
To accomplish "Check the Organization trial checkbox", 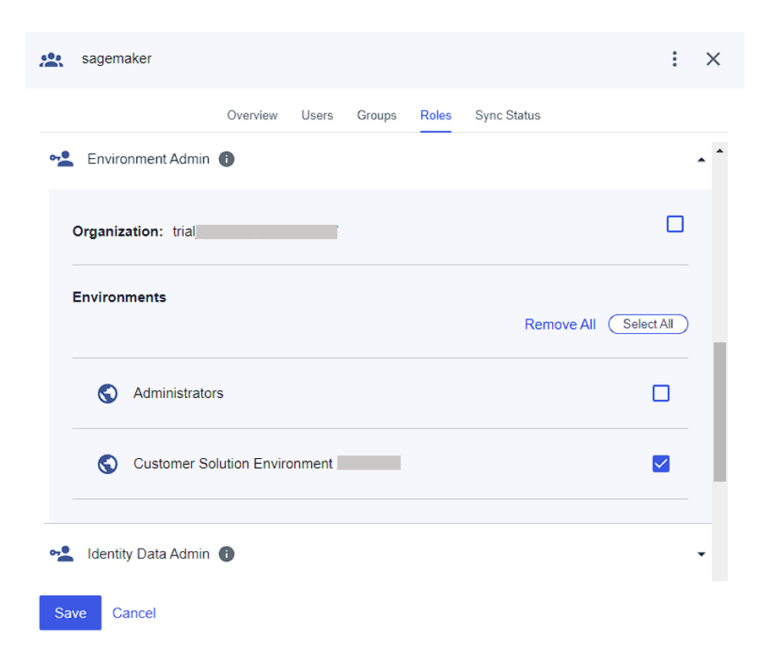I will (x=675, y=224).
